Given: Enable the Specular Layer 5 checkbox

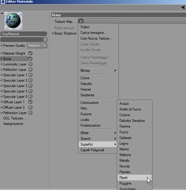Looking at the screenshot, I should (x=30, y=96).
